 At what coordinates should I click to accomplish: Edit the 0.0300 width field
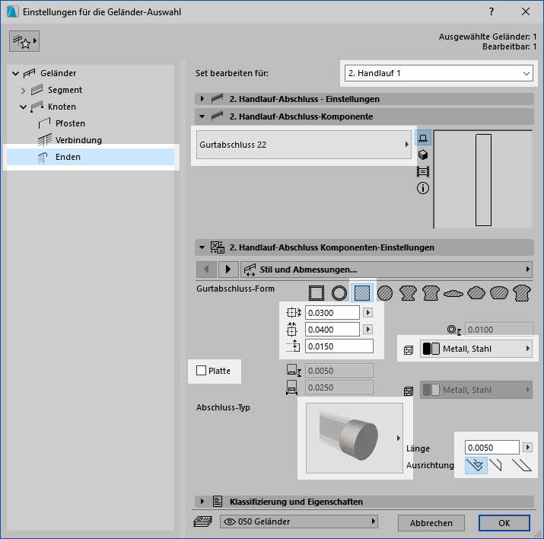pyautogui.click(x=332, y=313)
